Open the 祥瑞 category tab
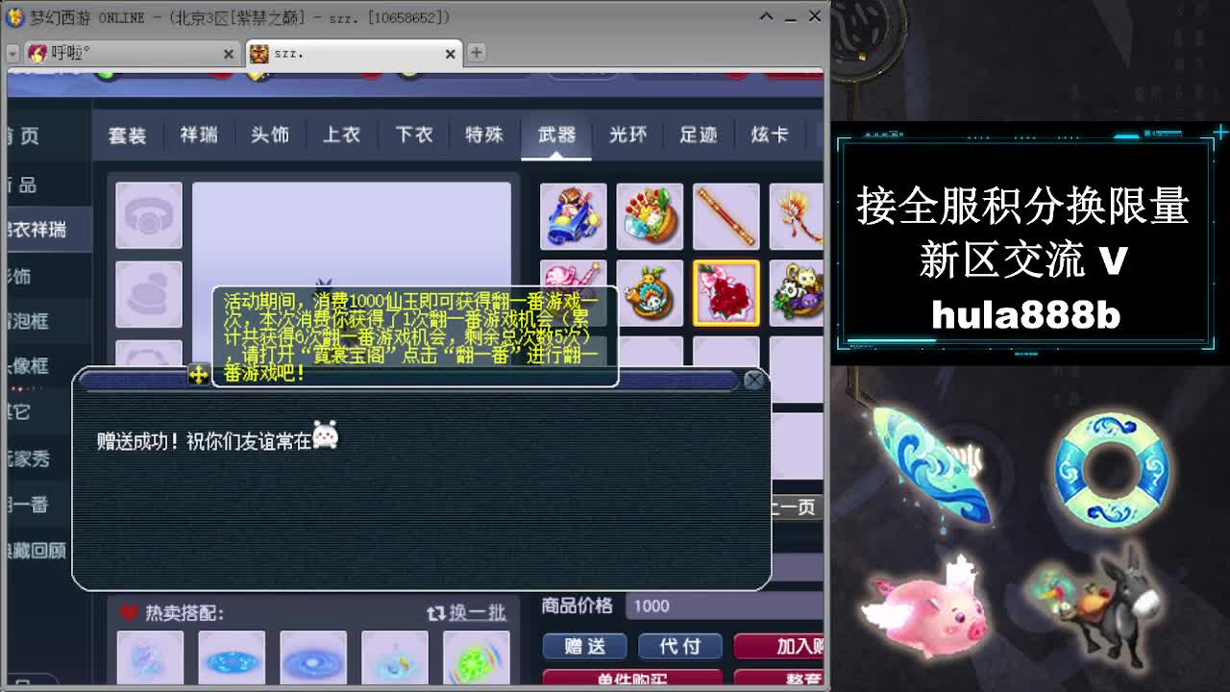Screen dimensions: 1230x692 (199, 136)
